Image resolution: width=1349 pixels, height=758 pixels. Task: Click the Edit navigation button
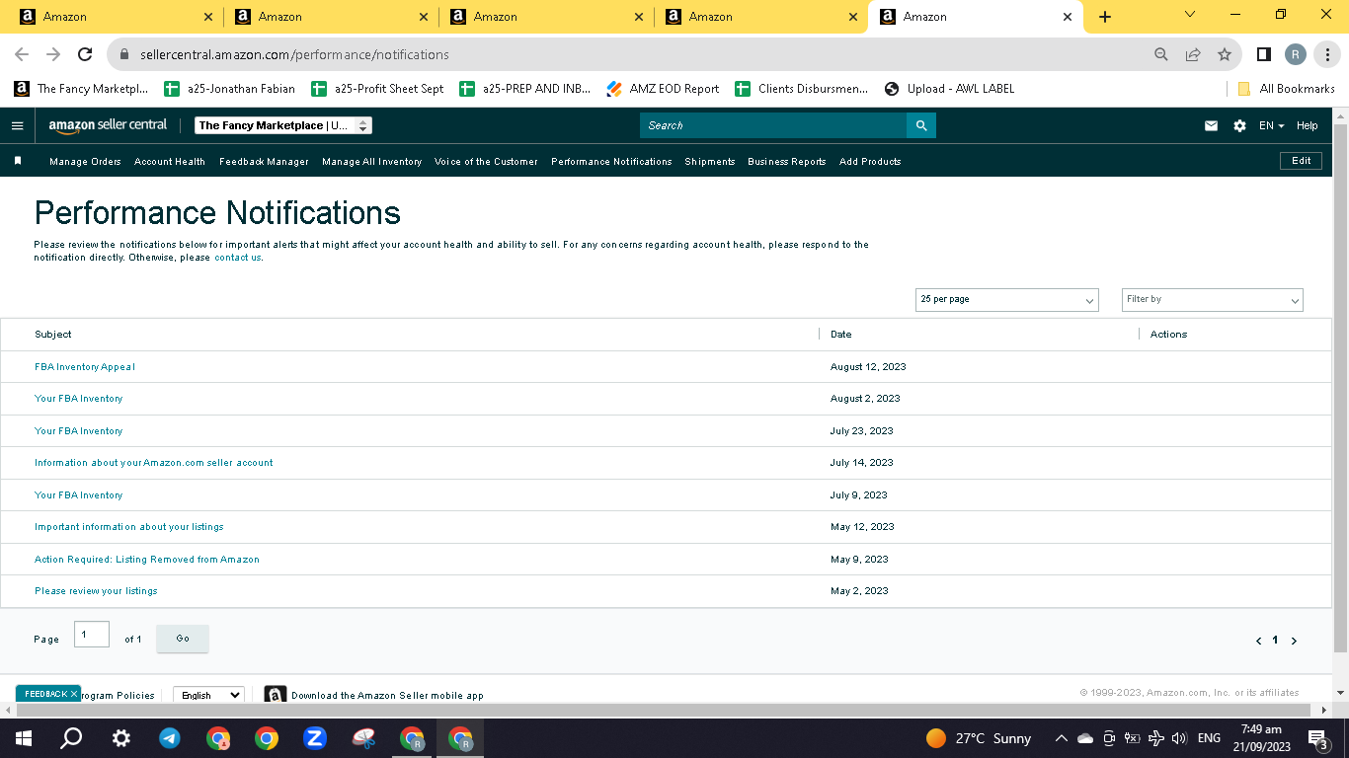(1301, 161)
